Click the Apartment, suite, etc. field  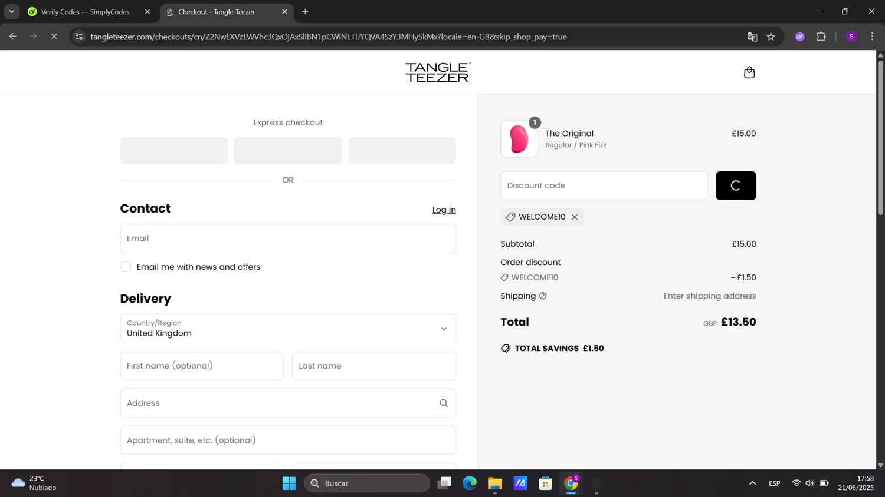[288, 440]
